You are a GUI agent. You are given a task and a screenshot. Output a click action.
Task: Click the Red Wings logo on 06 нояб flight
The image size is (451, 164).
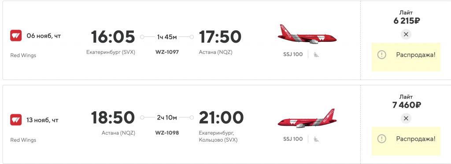pyautogui.click(x=16, y=36)
